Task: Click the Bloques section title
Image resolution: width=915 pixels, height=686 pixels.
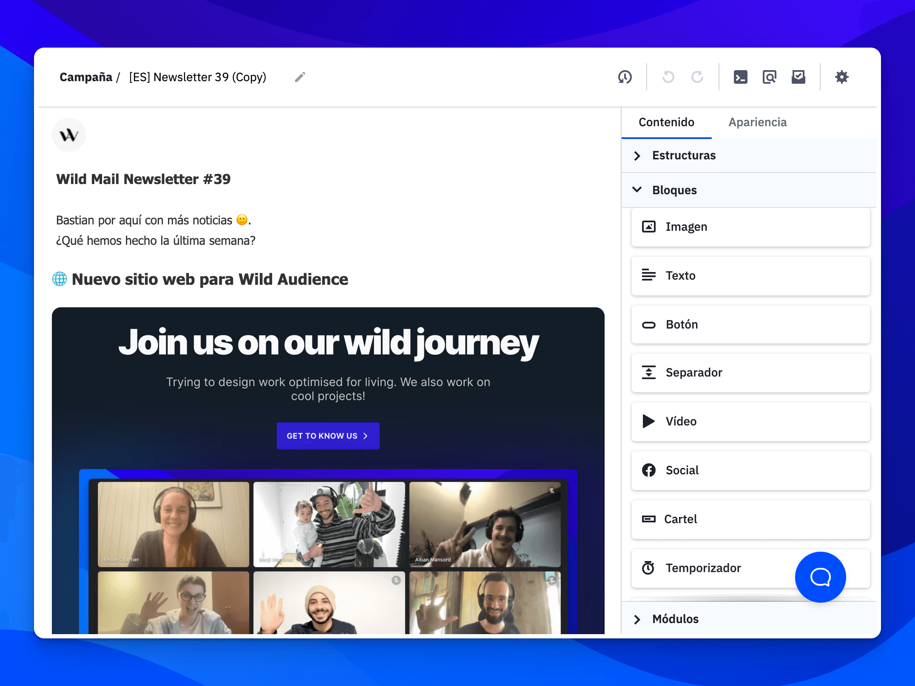Action: coord(674,190)
